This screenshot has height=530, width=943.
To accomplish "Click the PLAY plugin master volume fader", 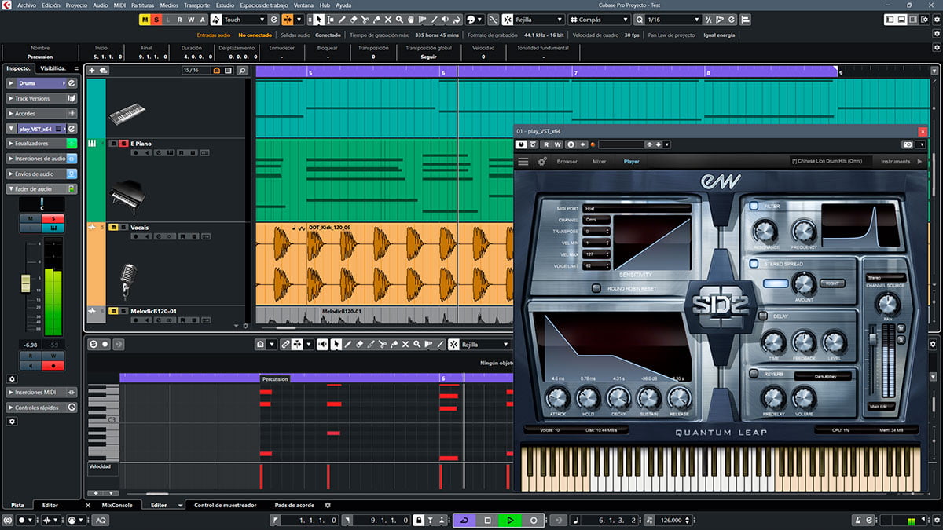I will click(873, 338).
